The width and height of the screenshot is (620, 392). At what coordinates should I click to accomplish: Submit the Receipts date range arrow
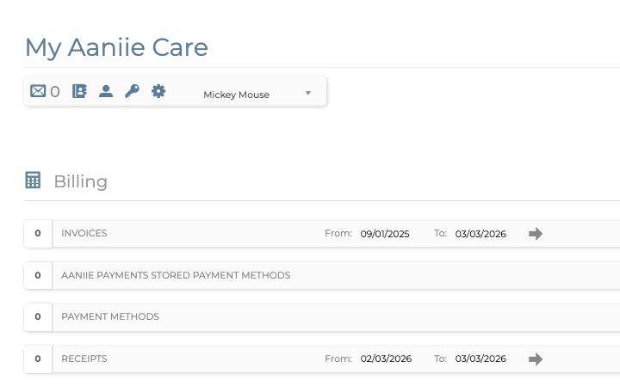[536, 359]
